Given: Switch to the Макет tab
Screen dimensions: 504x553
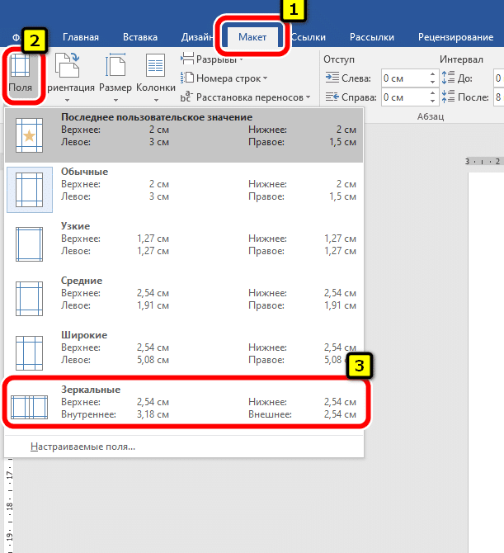Looking at the screenshot, I should click(254, 37).
